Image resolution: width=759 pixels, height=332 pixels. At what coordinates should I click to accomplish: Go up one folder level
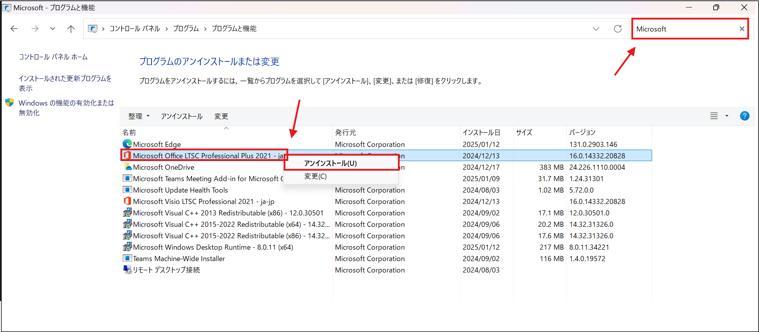point(71,29)
